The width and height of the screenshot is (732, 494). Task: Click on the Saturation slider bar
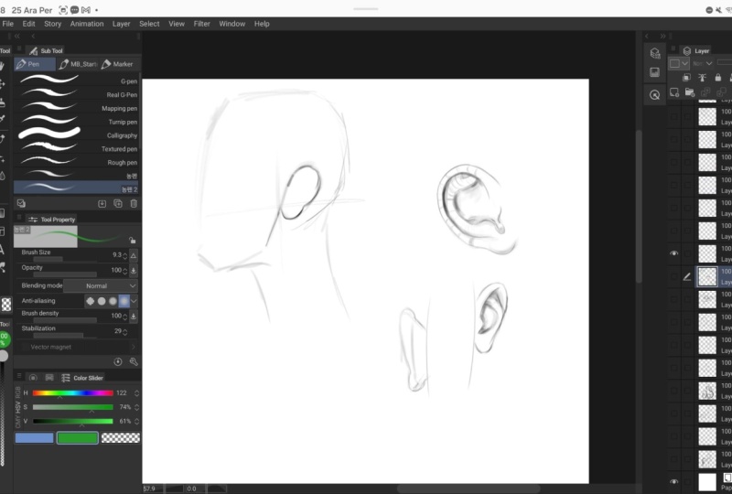click(73, 407)
